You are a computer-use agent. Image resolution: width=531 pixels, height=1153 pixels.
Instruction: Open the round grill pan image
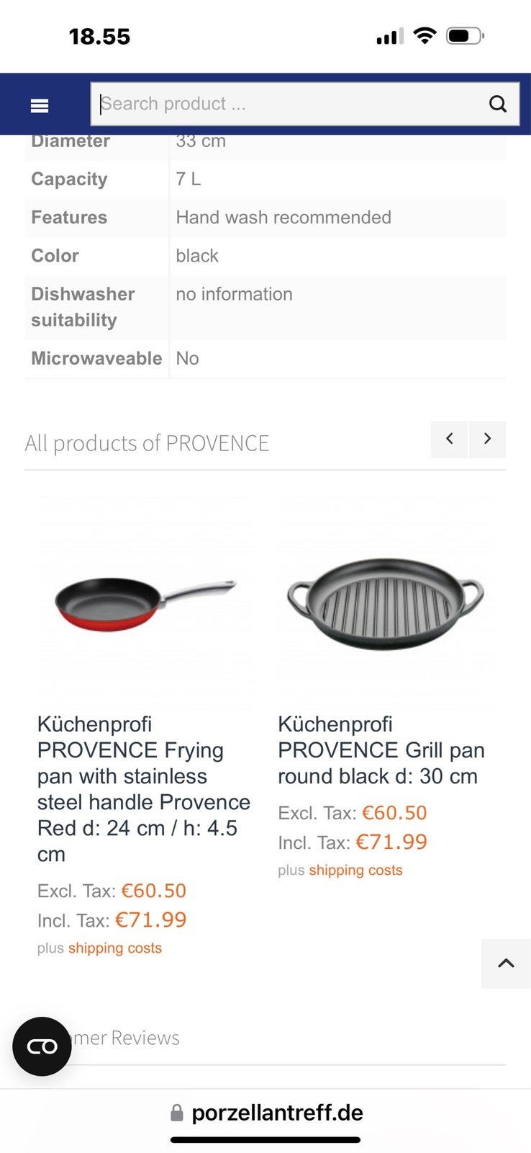coord(385,602)
